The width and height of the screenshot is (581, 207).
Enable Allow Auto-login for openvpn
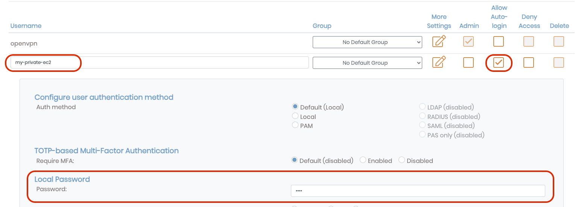(x=499, y=41)
